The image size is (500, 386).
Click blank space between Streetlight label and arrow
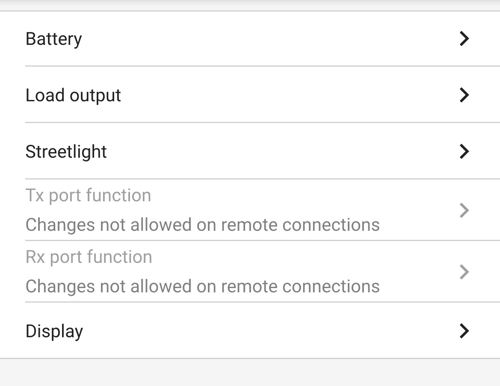coord(282,151)
